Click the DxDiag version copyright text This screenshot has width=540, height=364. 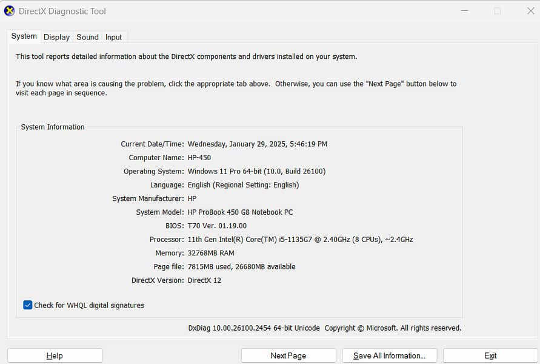point(324,328)
